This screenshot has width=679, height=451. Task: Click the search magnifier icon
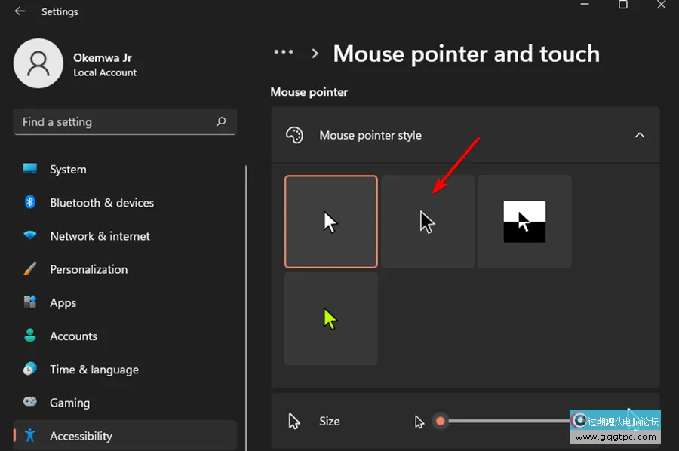221,121
